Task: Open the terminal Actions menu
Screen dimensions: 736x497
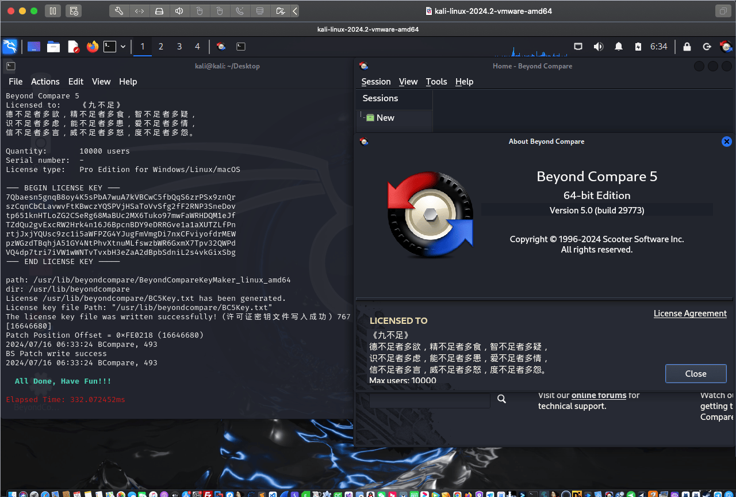Action: pyautogui.click(x=45, y=82)
